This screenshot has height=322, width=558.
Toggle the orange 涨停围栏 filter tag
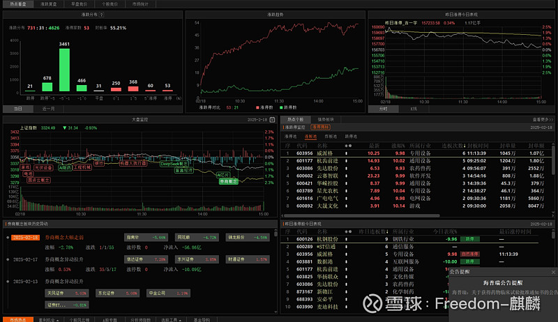[320, 128]
